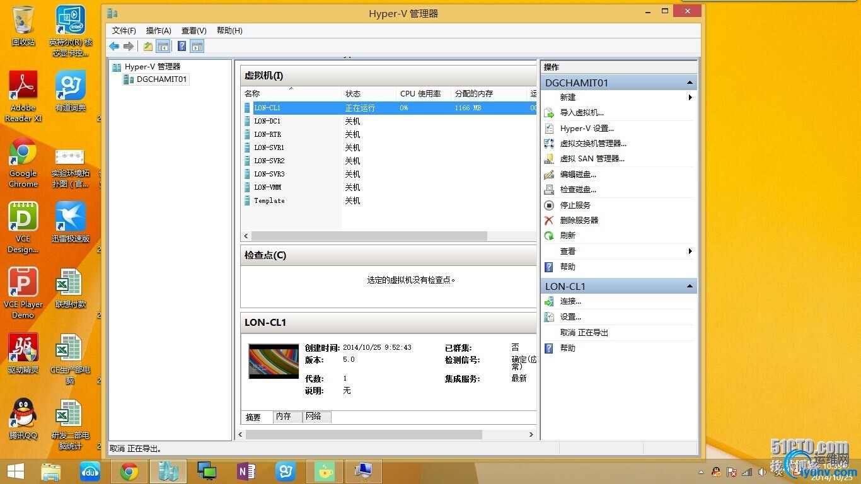Open OneNote from the taskbar

click(246, 471)
